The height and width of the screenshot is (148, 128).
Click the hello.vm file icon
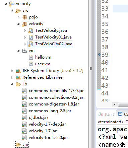pos(31,57)
